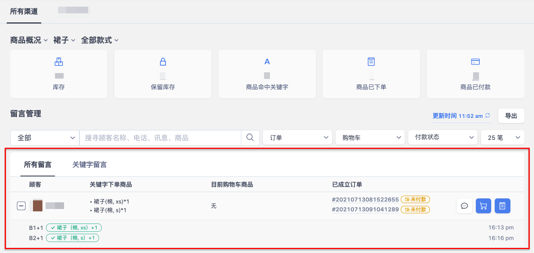Click the B1+1 comment text
Viewport: 534px width, 253px height.
(x=37, y=227)
